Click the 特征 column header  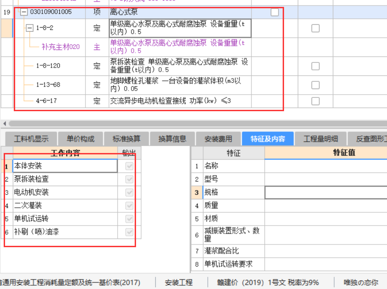(234, 153)
